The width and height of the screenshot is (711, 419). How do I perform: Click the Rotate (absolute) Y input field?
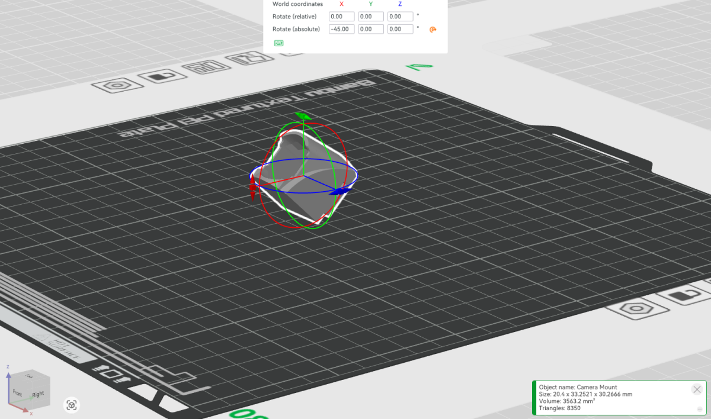tap(371, 29)
